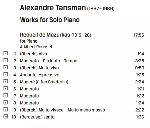Click the 'Alexandre Tansman' composer heading
The height and width of the screenshot is (128, 150).
(53, 8)
